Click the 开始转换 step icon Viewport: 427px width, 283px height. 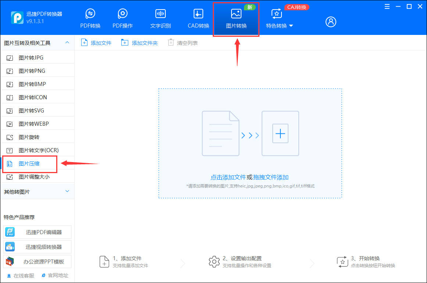pos(342,261)
